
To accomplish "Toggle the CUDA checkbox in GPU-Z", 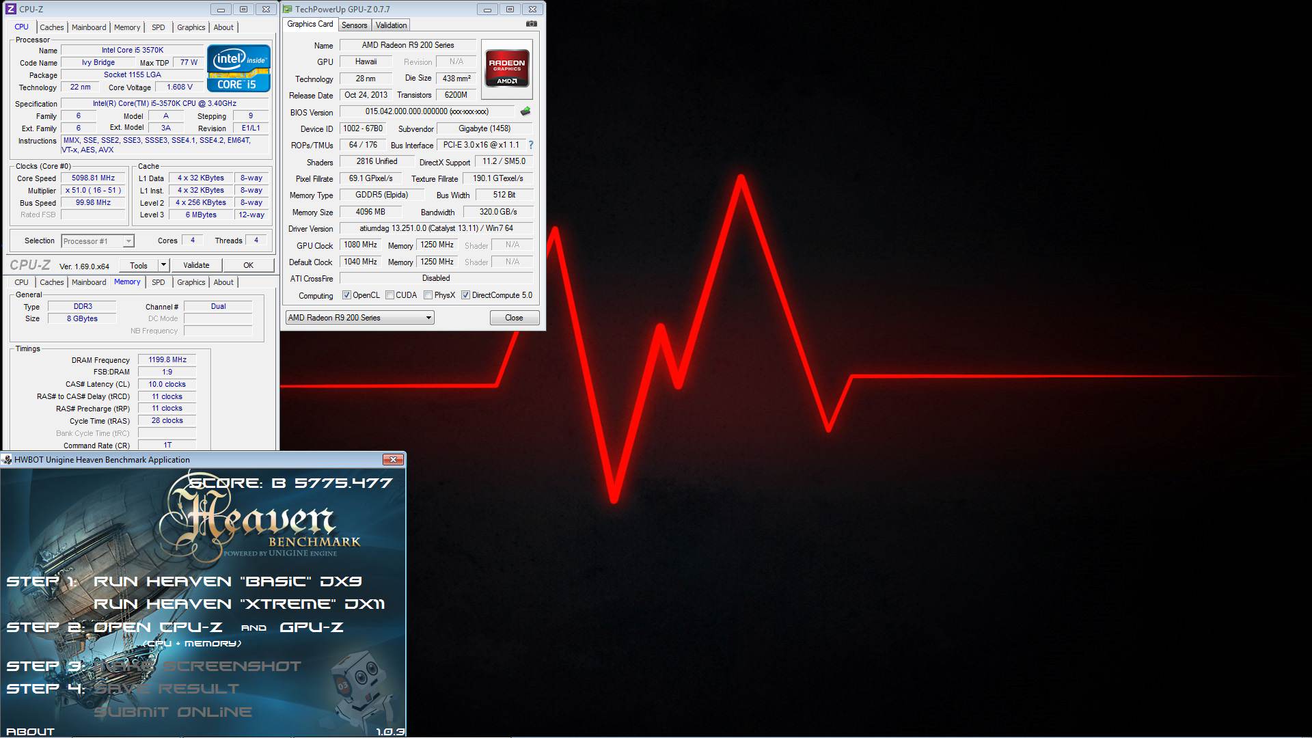I will [x=389, y=295].
